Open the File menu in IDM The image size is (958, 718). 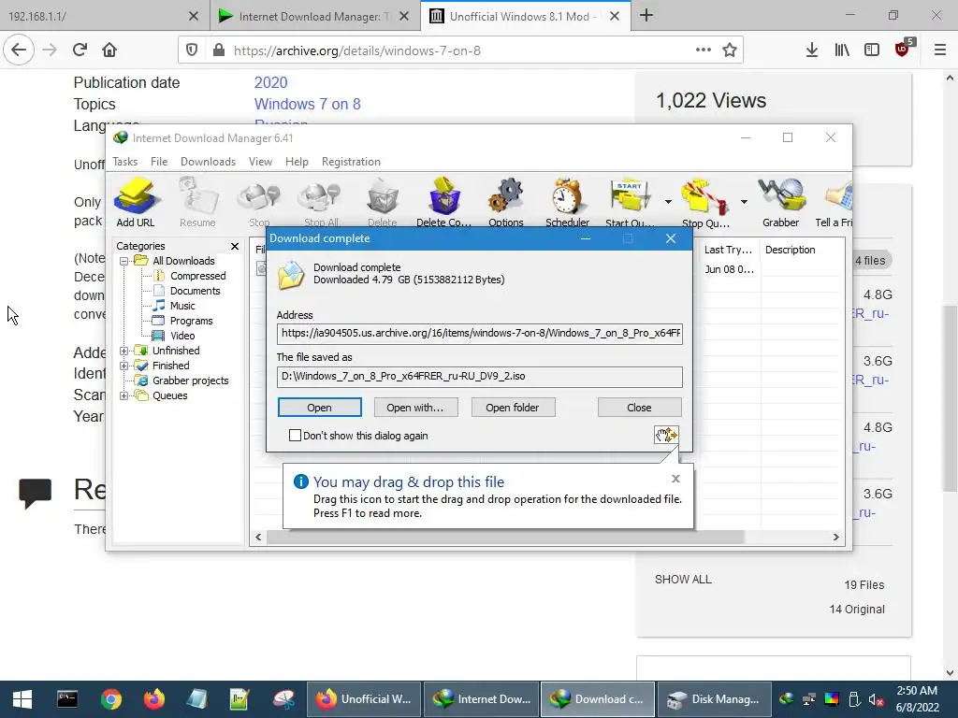point(159,162)
